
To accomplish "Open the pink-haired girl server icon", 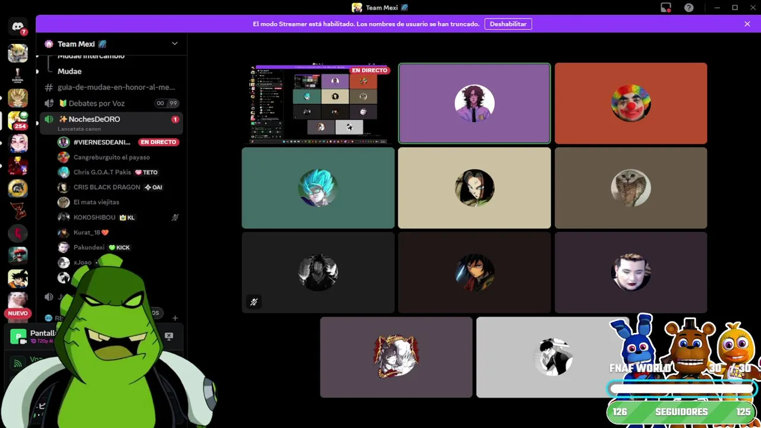I will point(18,143).
